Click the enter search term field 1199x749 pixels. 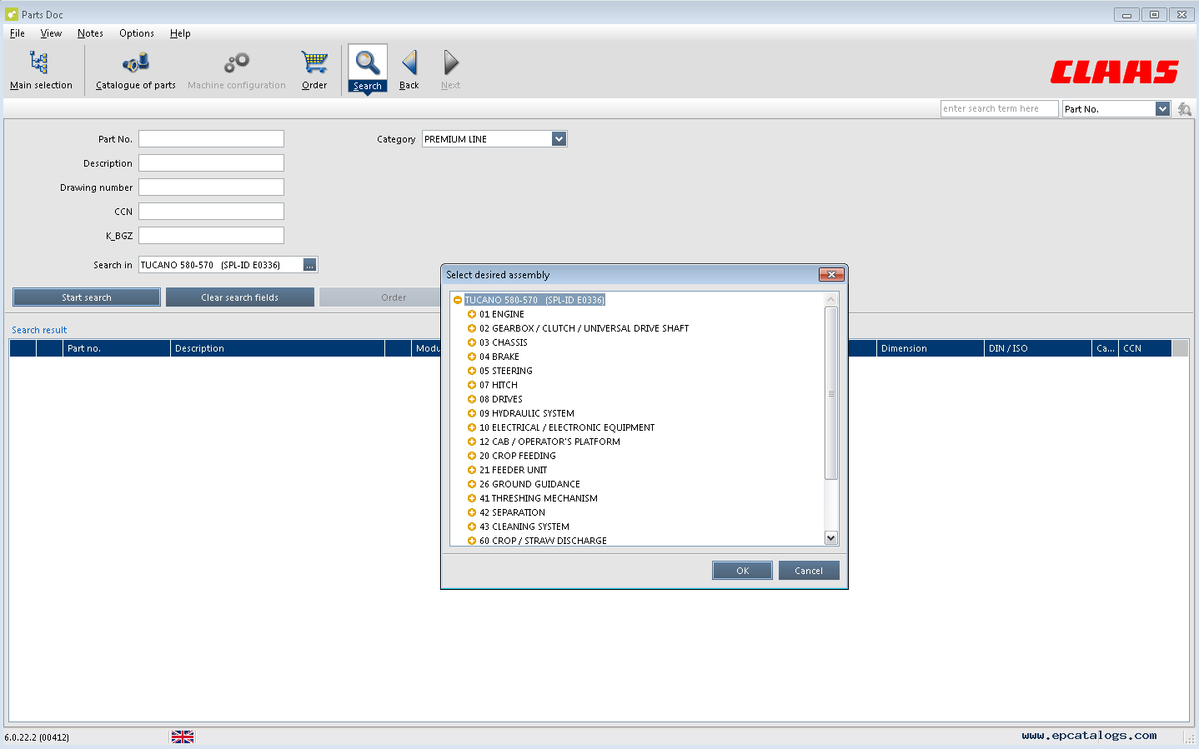tap(999, 109)
